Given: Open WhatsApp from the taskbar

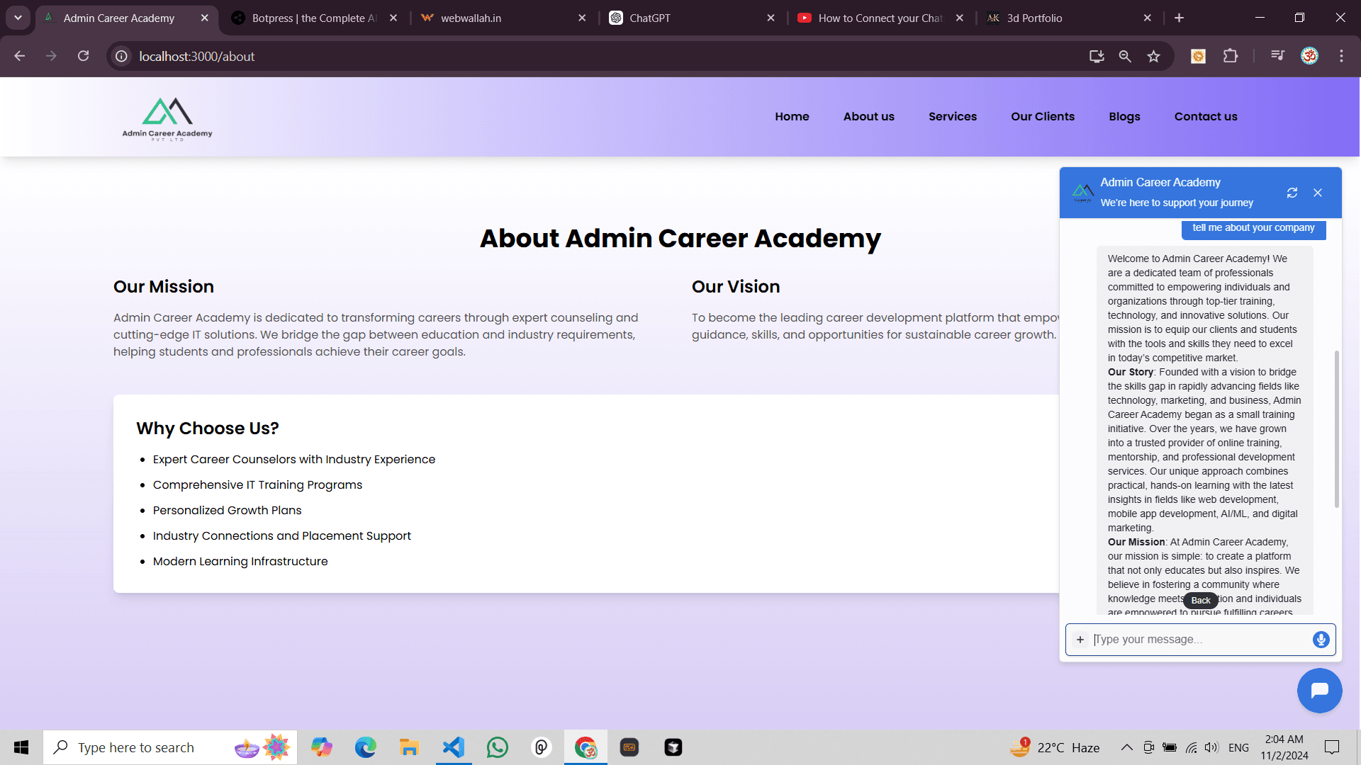Looking at the screenshot, I should pyautogui.click(x=498, y=747).
